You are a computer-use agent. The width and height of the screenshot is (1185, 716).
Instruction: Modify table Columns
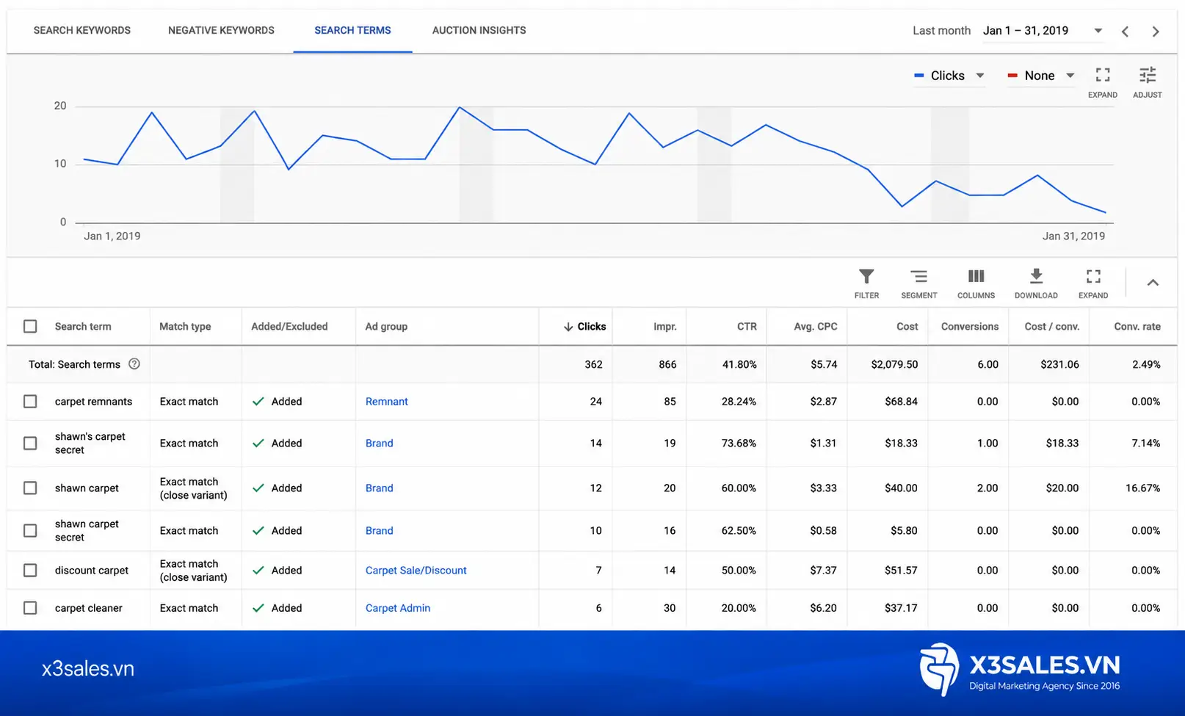(976, 283)
